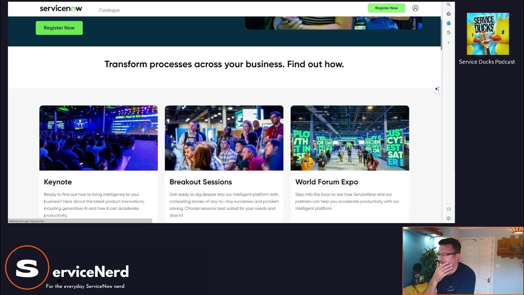Viewport: 524px width, 295px height.
Task: Select the World Forum Expo hall photo
Action: [350, 138]
